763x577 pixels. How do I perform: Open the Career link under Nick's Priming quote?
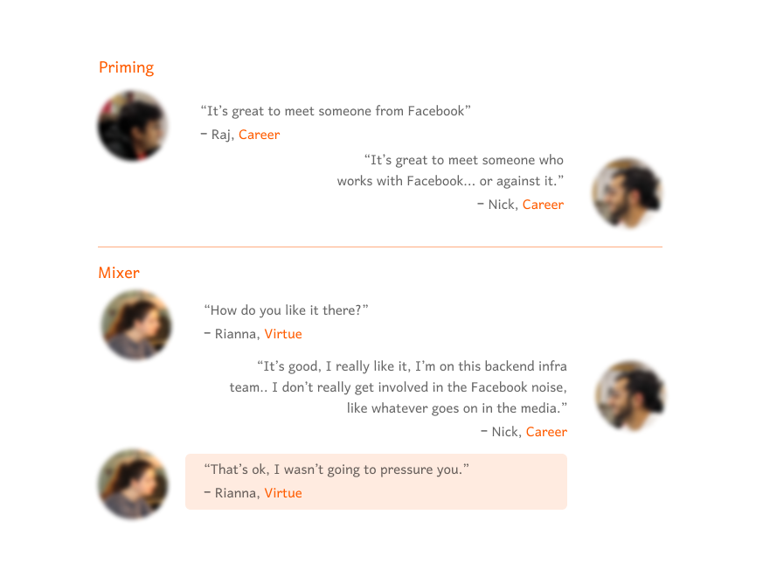coord(543,205)
